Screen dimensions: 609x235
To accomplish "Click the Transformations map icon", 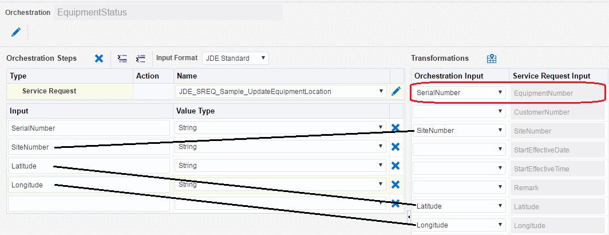I will pyautogui.click(x=492, y=58).
